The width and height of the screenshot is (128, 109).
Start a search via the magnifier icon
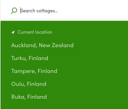pos(14,11)
